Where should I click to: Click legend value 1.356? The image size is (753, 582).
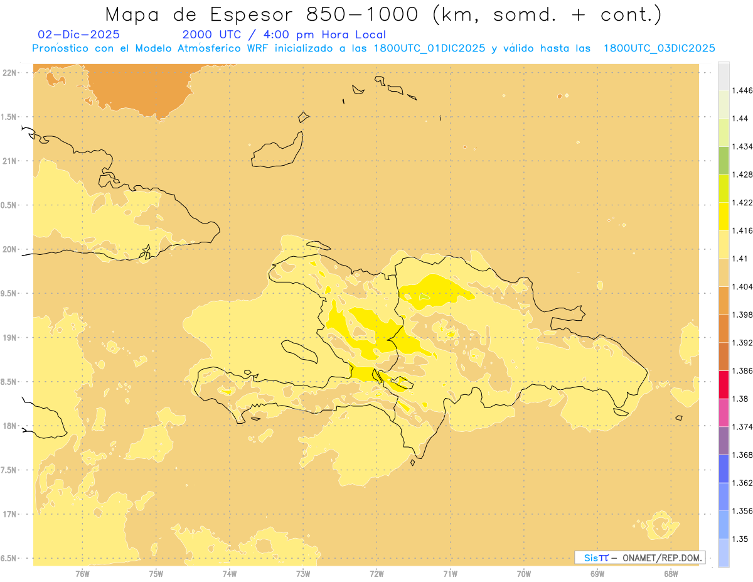(741, 510)
